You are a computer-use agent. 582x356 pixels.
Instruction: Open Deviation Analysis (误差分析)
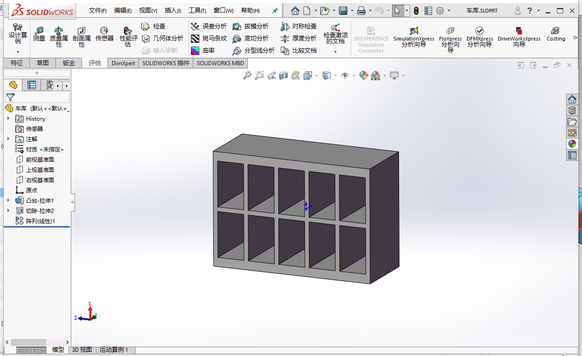coord(209,27)
